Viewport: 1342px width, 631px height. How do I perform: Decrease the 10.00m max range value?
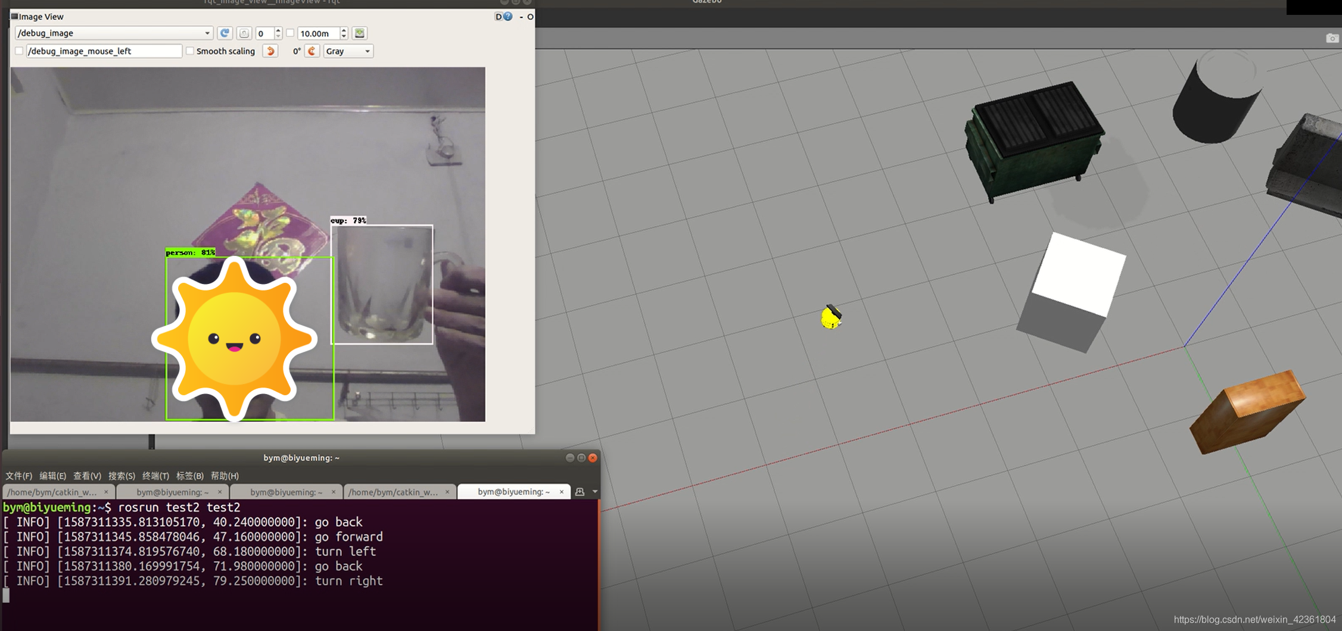[x=344, y=36]
